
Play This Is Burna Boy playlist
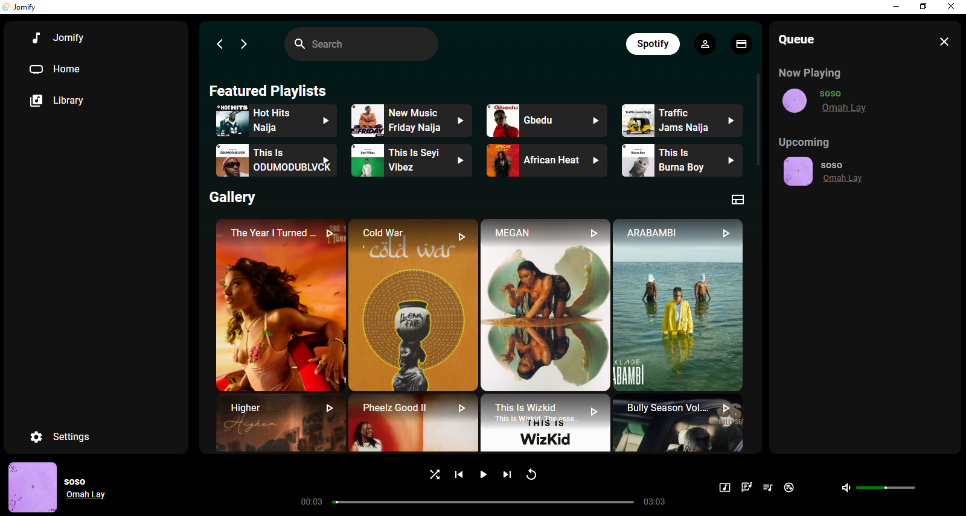tap(731, 160)
